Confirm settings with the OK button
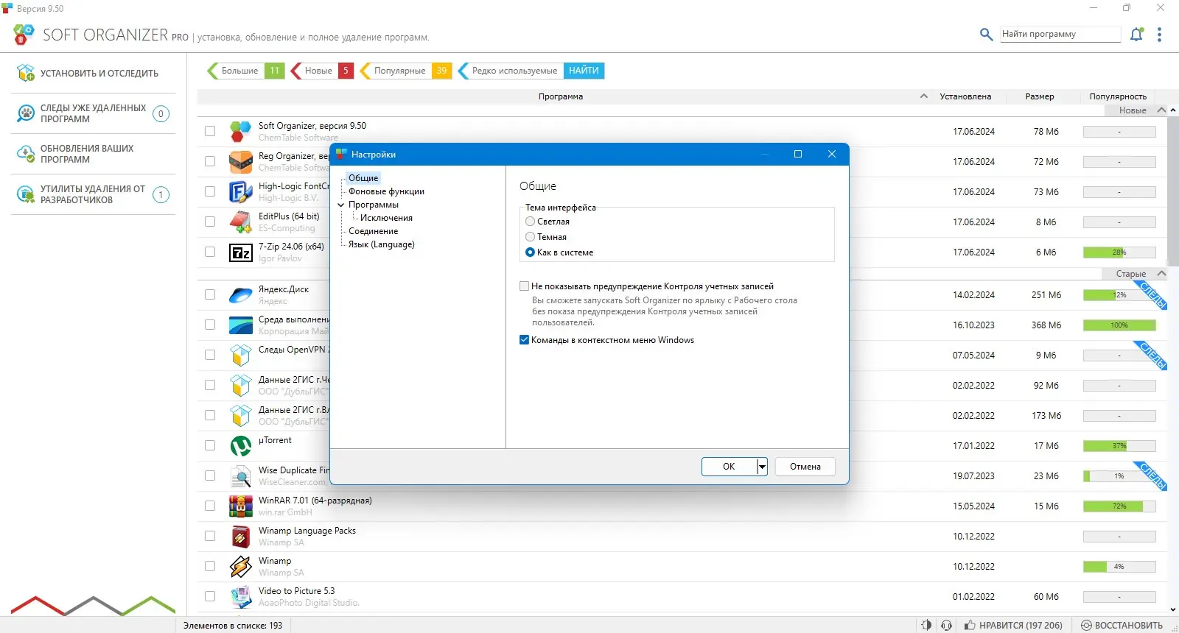Screen dimensions: 1179x633 tap(729, 467)
